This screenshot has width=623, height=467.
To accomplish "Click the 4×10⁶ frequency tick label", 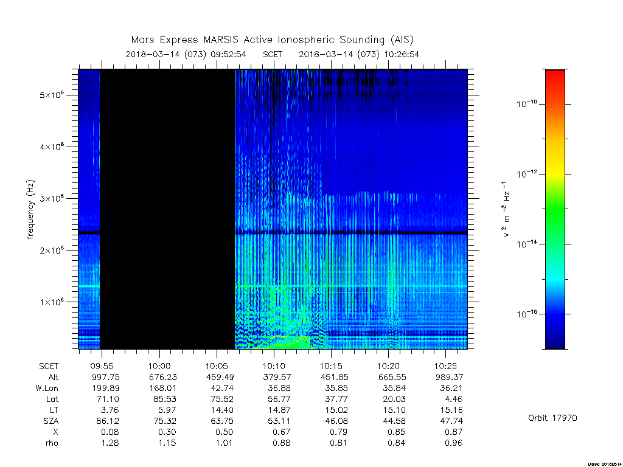I will coord(52,146).
